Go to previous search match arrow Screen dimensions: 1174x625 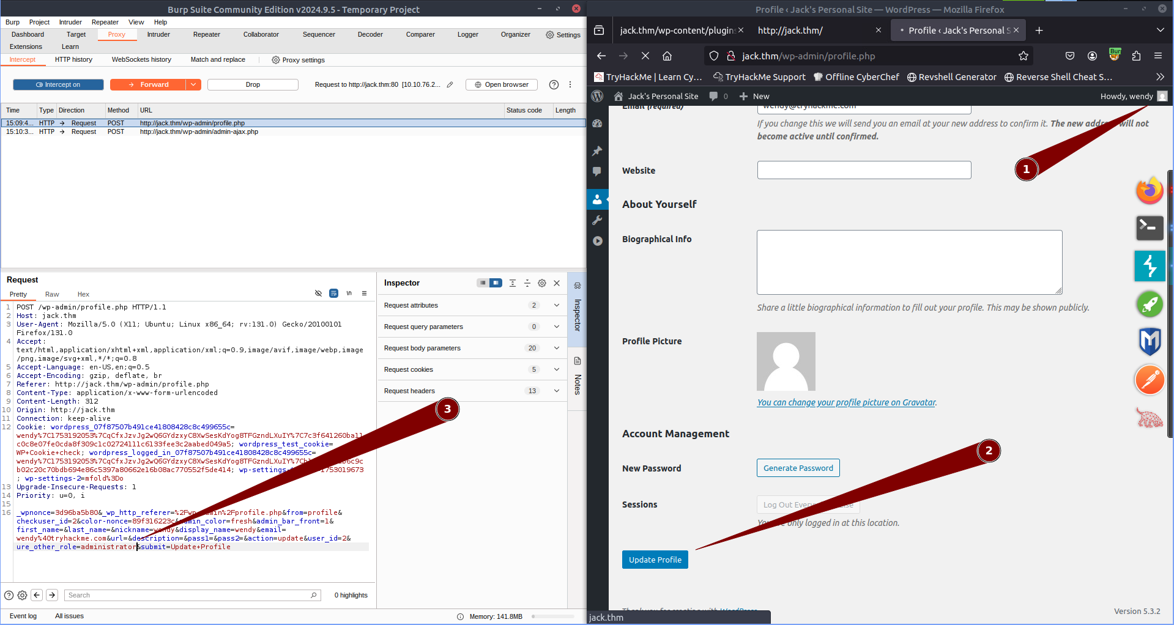[x=37, y=595]
